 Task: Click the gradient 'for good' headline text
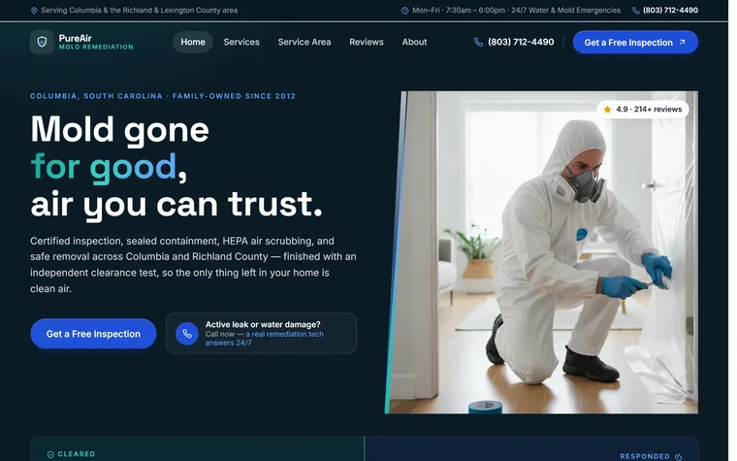104,167
